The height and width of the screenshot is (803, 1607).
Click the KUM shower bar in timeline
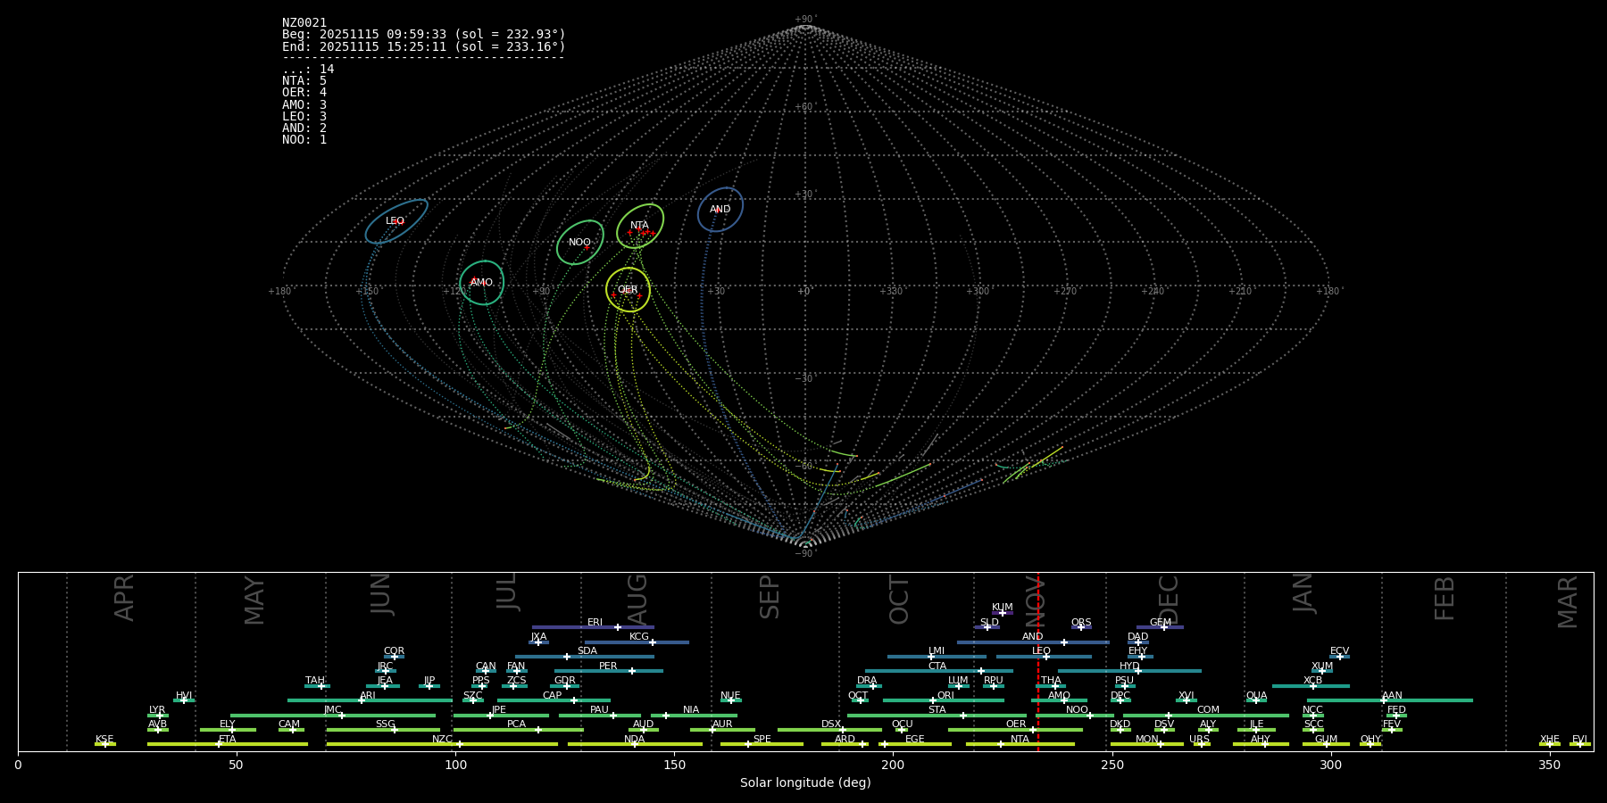click(1003, 613)
